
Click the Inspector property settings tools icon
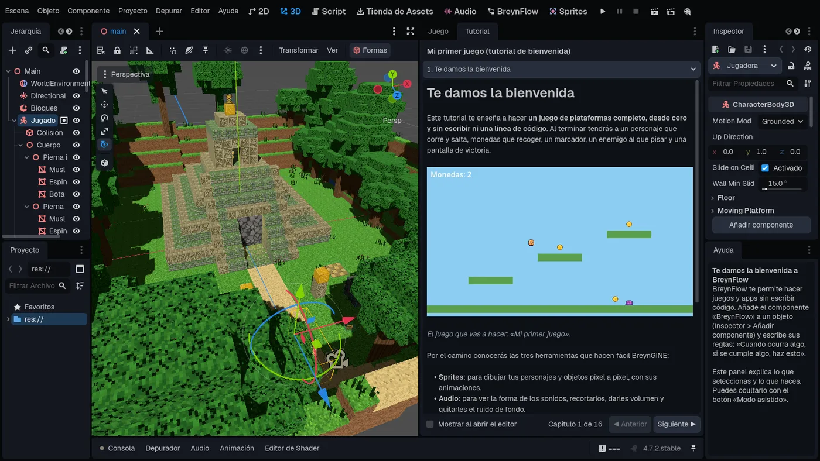coord(808,84)
